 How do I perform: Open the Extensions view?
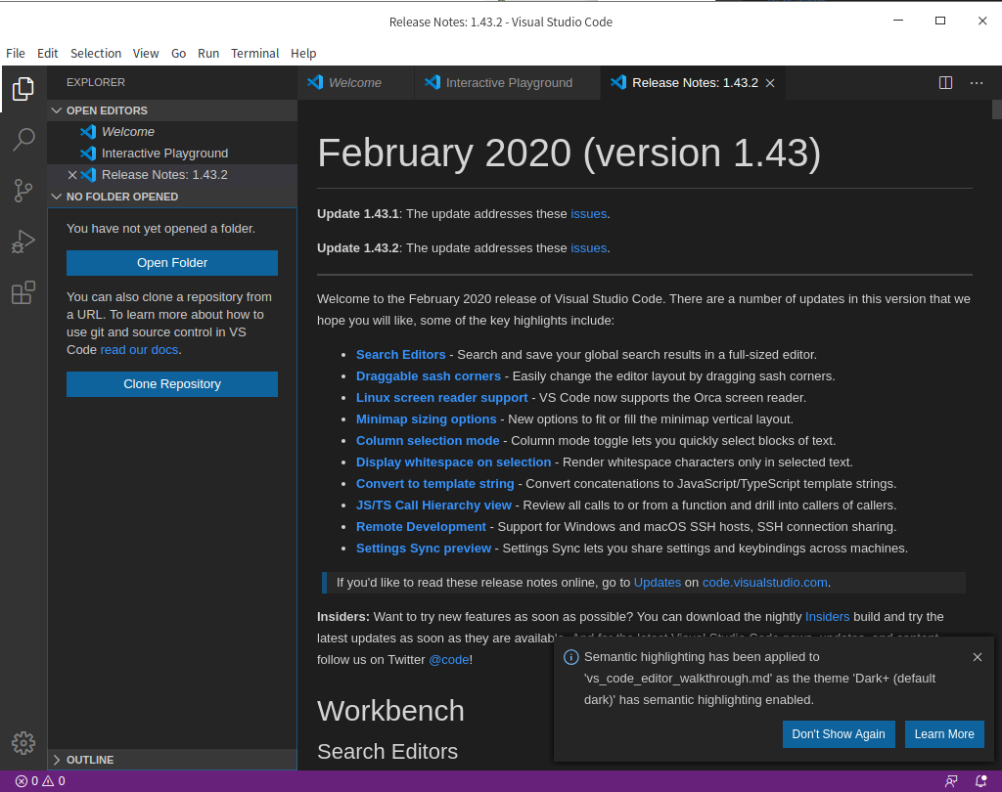coord(23,292)
